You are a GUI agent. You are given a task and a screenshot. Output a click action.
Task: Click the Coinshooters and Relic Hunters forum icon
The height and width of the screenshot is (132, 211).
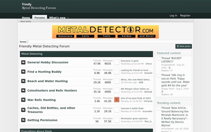[23, 90]
